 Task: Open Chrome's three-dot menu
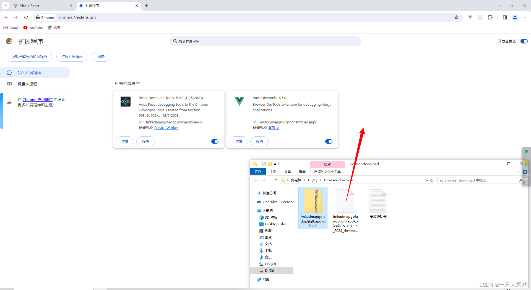point(525,17)
